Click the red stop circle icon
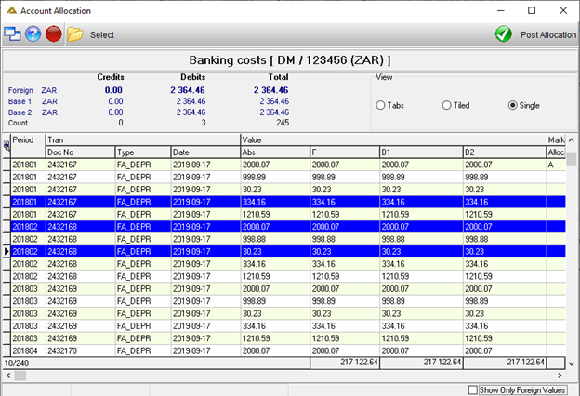580x396 pixels. [54, 34]
